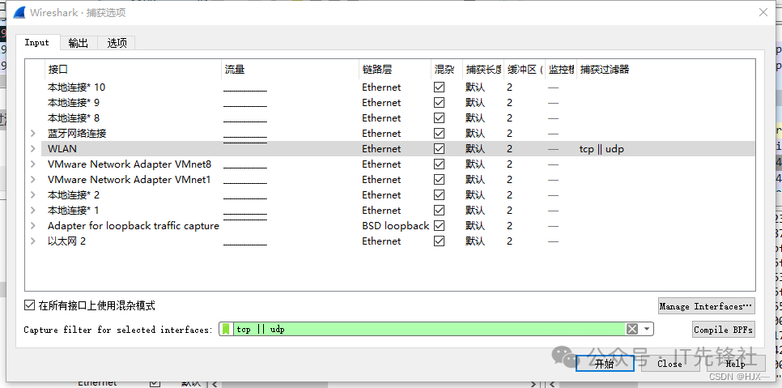The height and width of the screenshot is (388, 782).
Task: Disable promiscuous mode for 以太网 2
Action: tap(440, 241)
